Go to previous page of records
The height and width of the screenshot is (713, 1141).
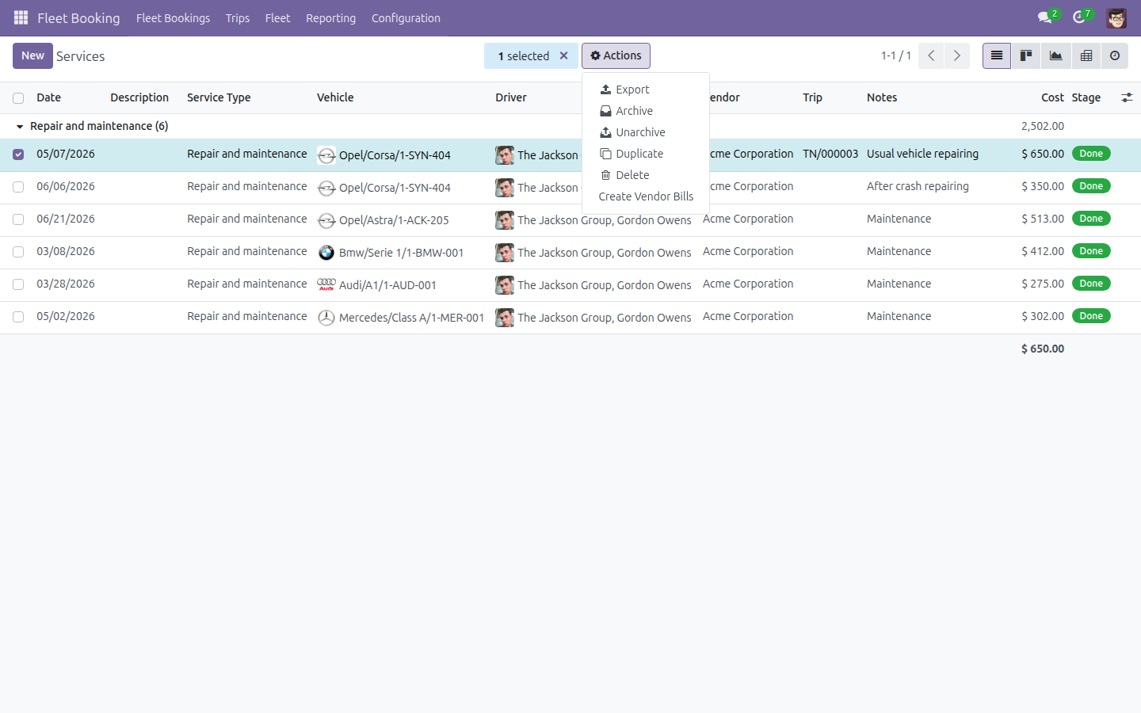(x=931, y=55)
